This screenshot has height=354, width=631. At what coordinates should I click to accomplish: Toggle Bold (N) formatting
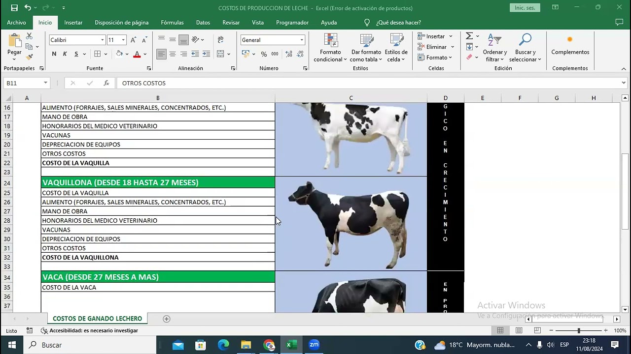(54, 54)
